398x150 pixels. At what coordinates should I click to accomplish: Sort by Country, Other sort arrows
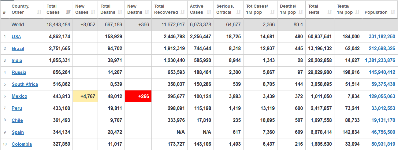tap(39, 13)
